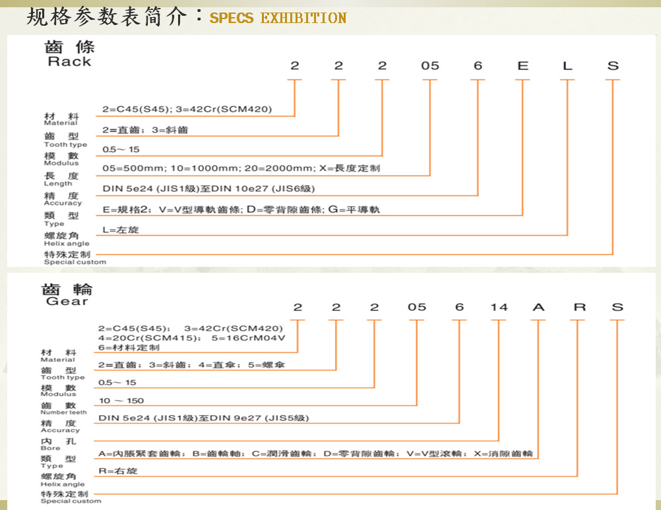Select the Gear section heading
This screenshot has width=661, height=510.
(67, 295)
